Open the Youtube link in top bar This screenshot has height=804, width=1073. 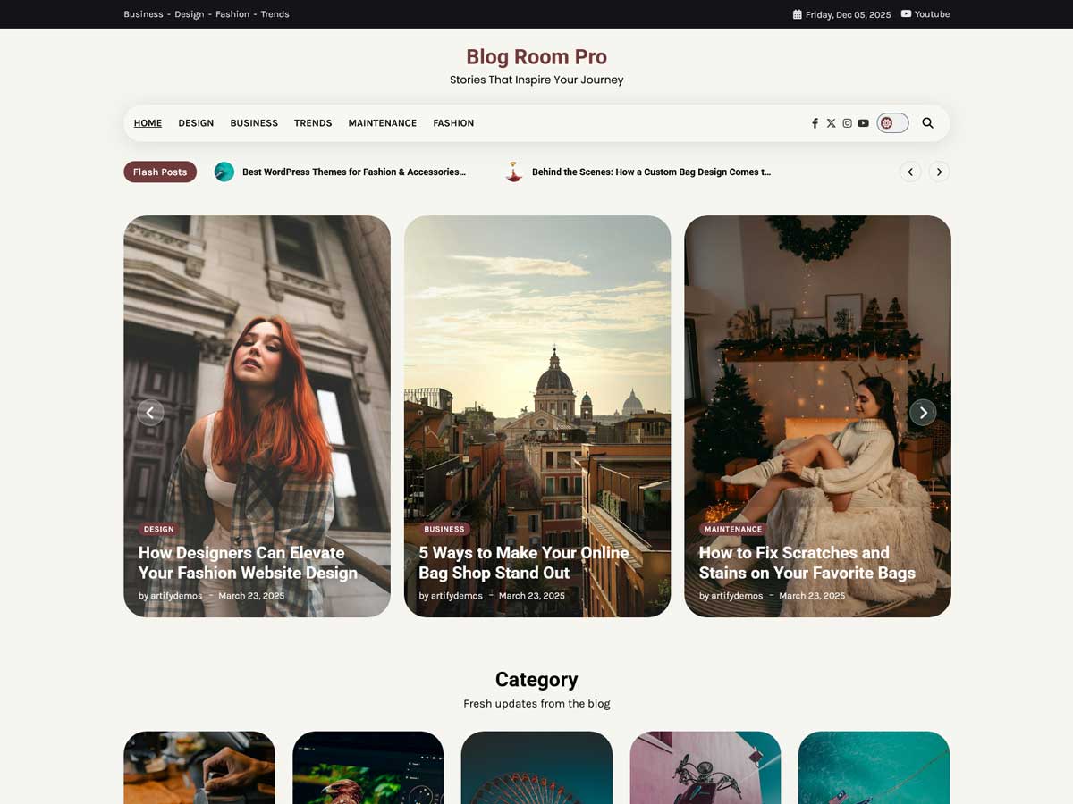pos(925,14)
